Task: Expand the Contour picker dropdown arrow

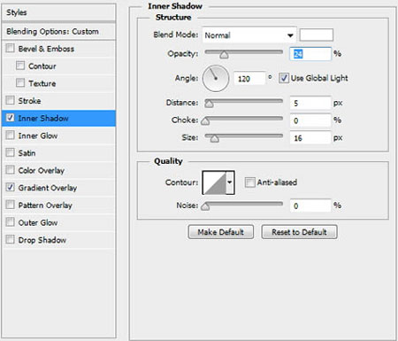Action: pyautogui.click(x=230, y=182)
